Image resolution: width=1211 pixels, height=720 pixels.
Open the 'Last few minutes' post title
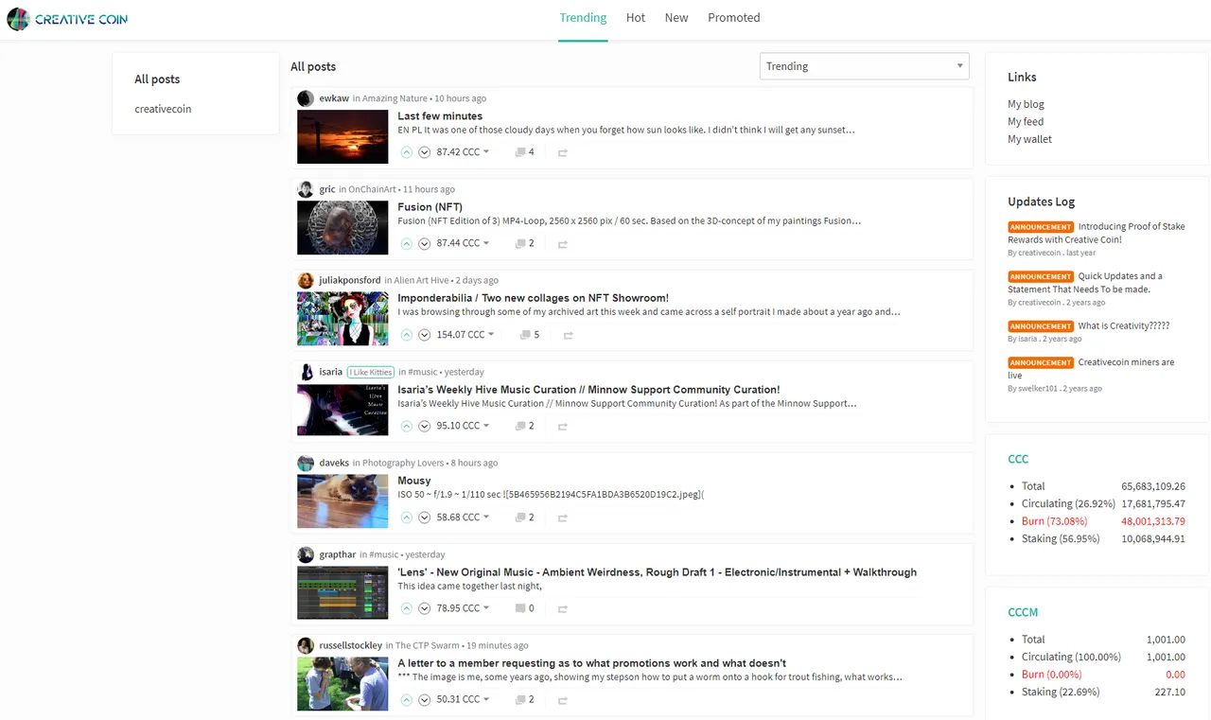[440, 116]
